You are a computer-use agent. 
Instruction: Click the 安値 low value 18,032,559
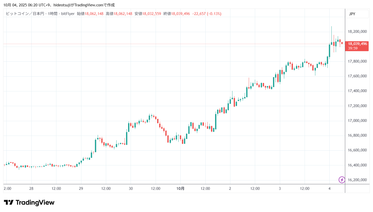[152, 14]
